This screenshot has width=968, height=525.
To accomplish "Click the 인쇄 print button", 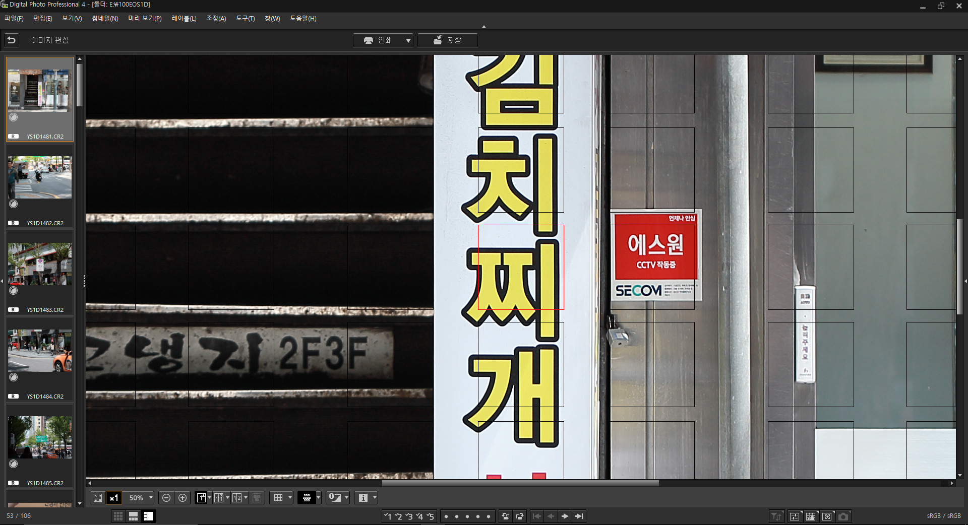I will tap(378, 40).
